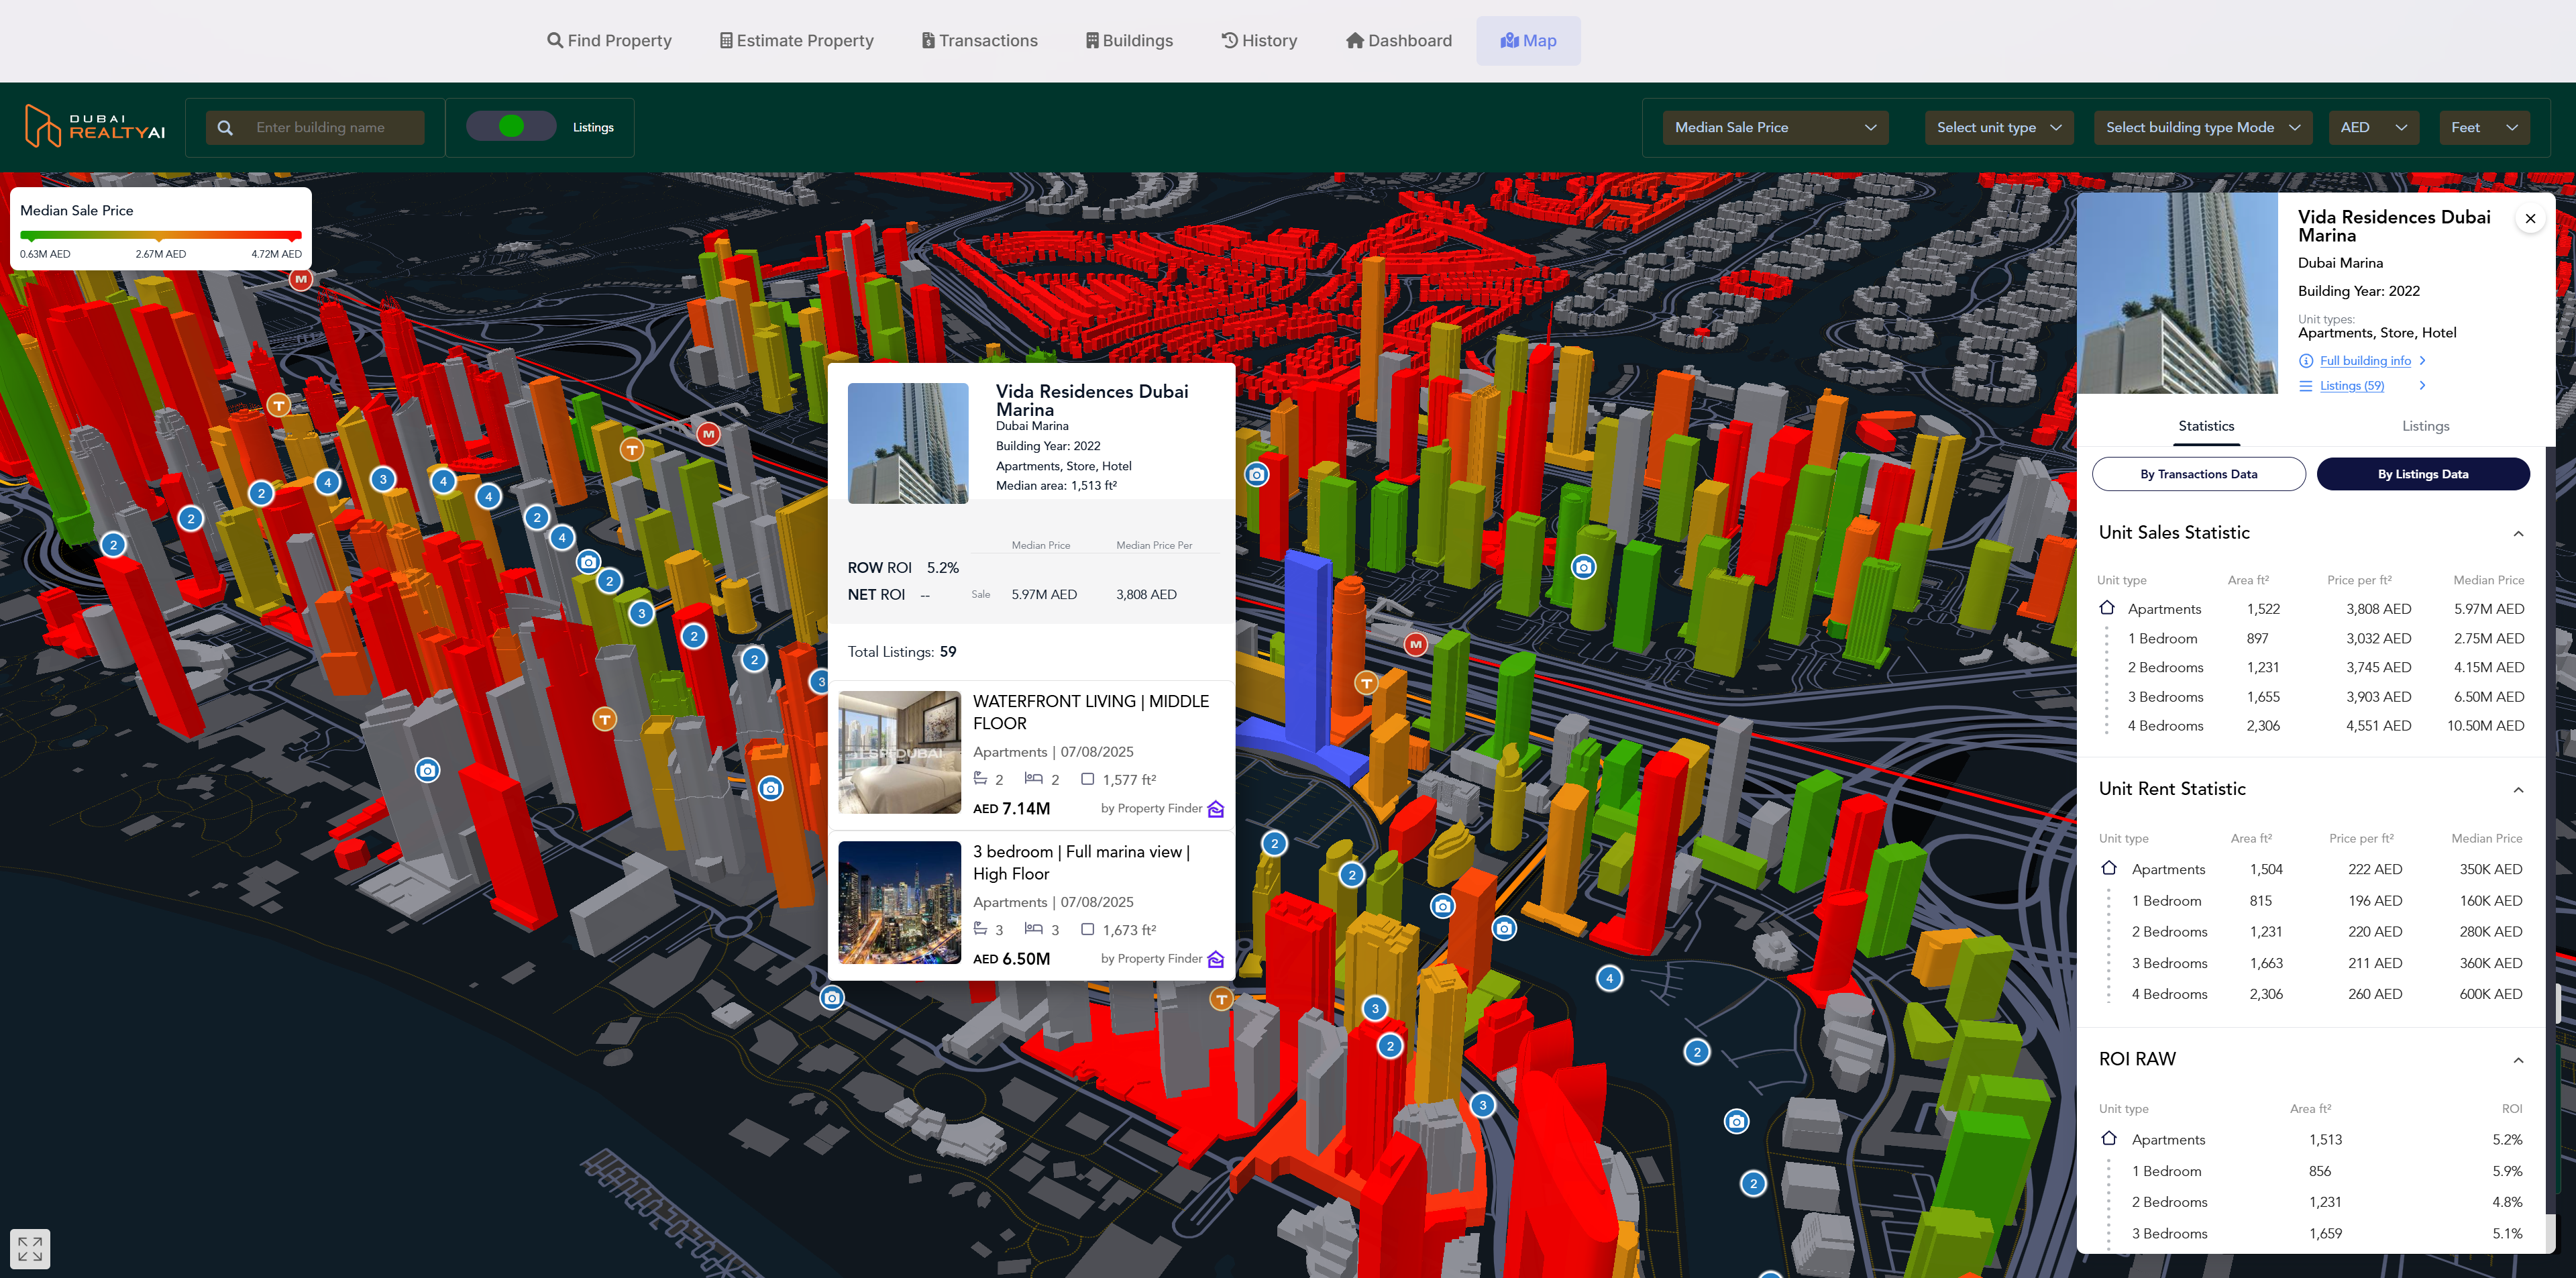Image resolution: width=2576 pixels, height=1278 pixels.
Task: Click the Dashboard home icon
Action: click(x=1355, y=41)
